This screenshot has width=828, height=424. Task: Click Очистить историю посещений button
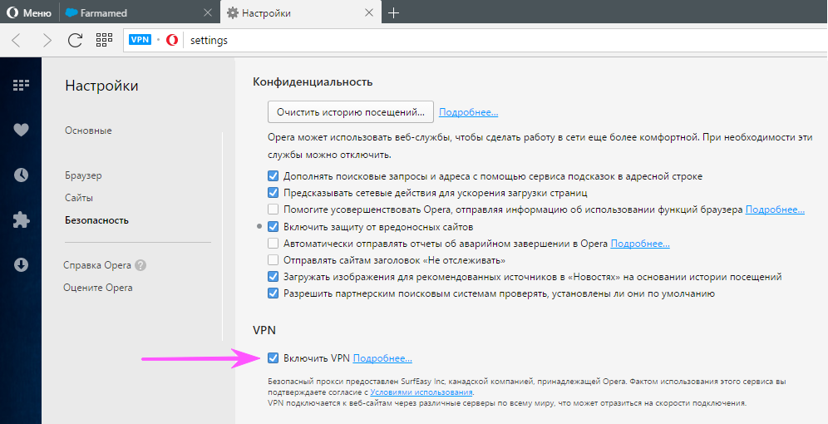(351, 112)
